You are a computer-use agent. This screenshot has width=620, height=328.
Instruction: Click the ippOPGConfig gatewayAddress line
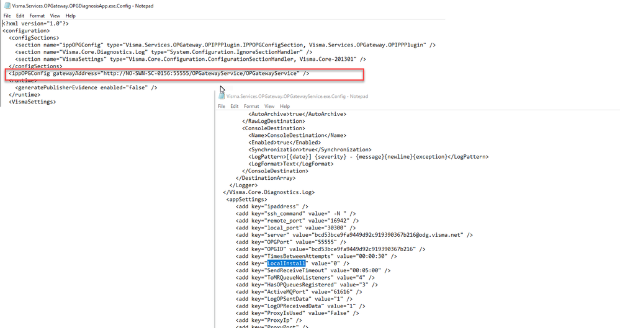pyautogui.click(x=159, y=74)
